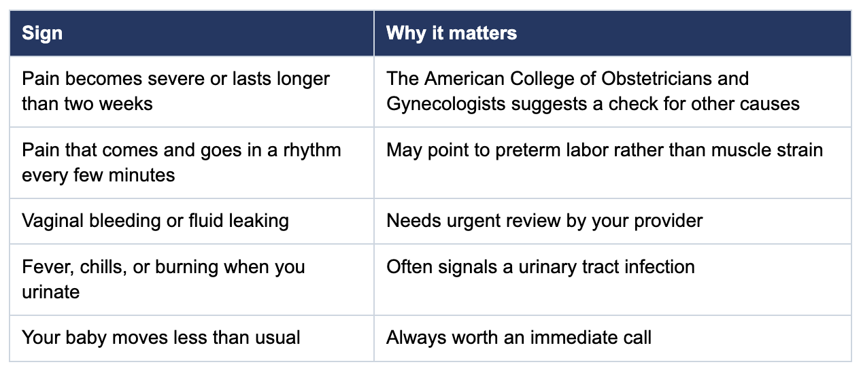Select the 'Fever, chills, or burning' cell

192,279
